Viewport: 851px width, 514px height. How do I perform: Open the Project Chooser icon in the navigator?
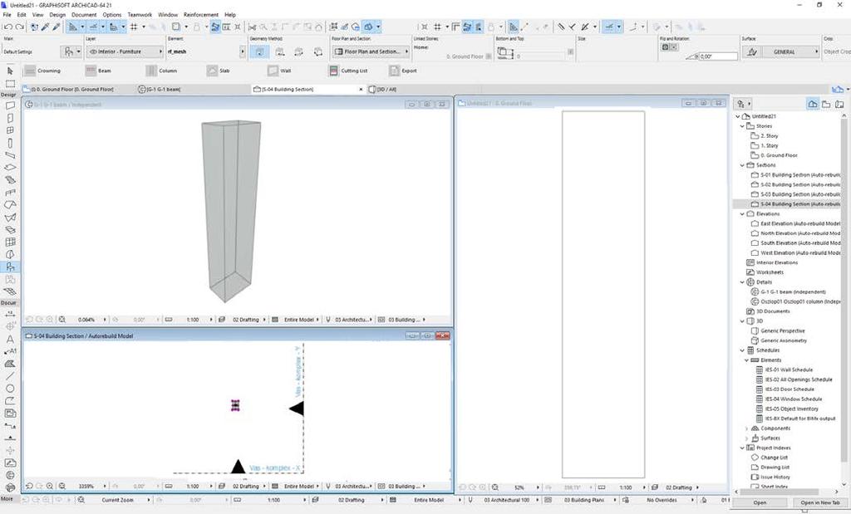point(742,104)
